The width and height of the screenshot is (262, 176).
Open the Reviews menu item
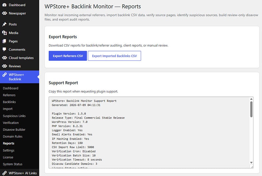click(x=15, y=66)
